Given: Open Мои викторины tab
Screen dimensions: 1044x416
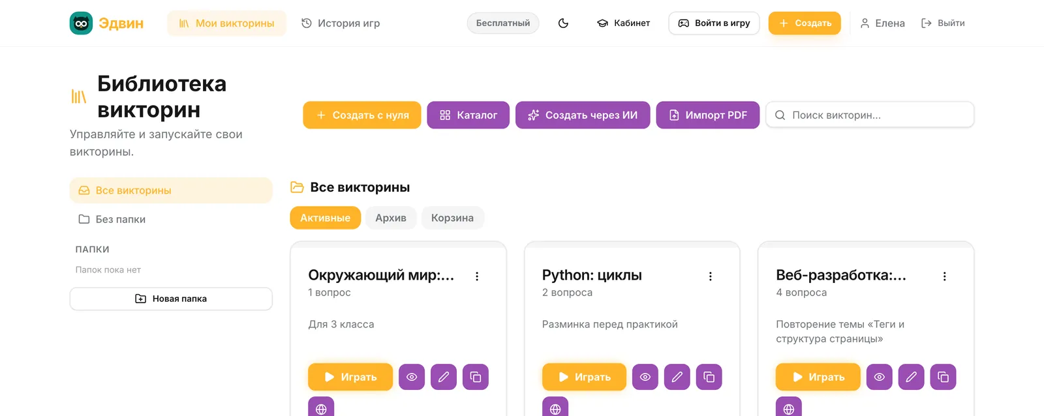Looking at the screenshot, I should (226, 23).
